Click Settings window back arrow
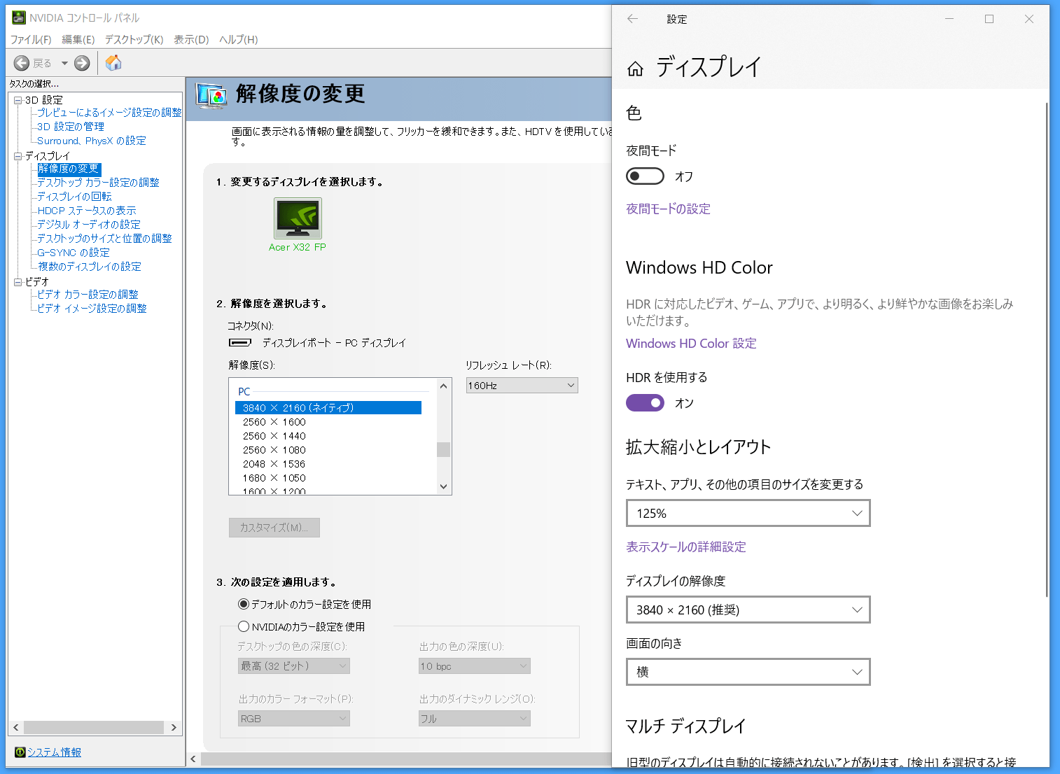This screenshot has width=1060, height=774. 632,19
